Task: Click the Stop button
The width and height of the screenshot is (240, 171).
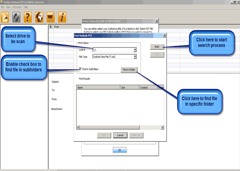Action: click(157, 54)
